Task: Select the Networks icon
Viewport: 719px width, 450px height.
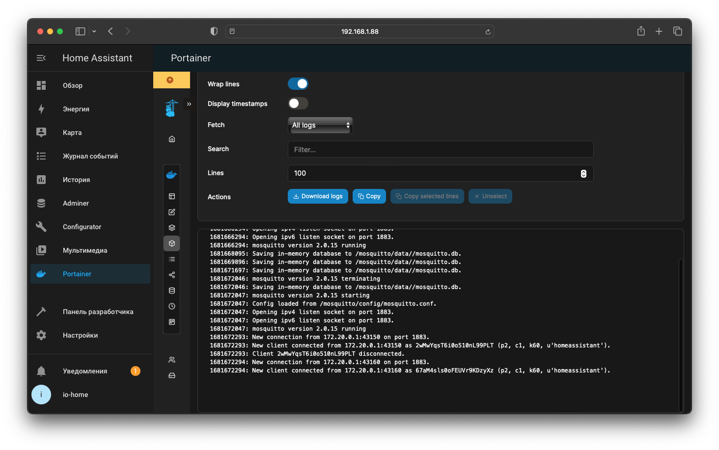Action: tap(171, 274)
